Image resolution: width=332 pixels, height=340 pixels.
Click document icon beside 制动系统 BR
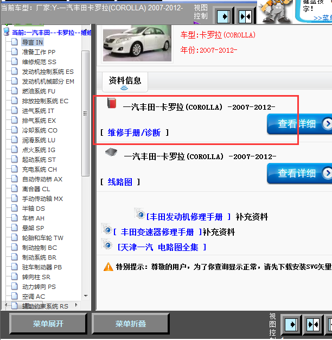click(15, 257)
